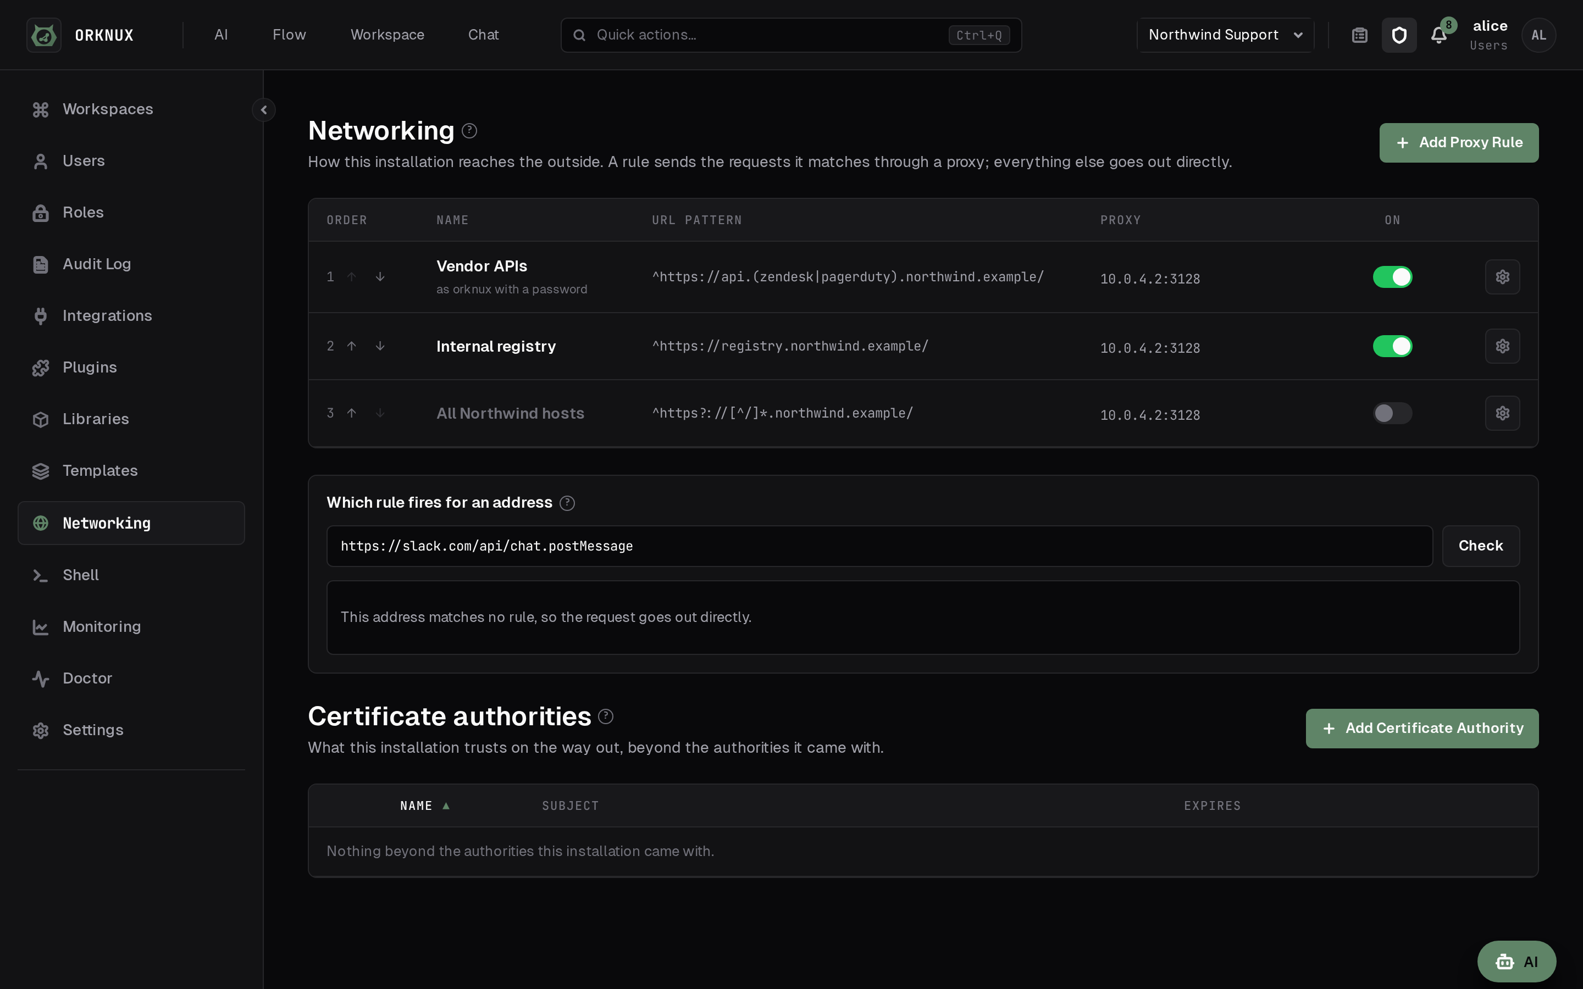1583x989 pixels.
Task: Move Internal registry rule up
Action: 351,346
